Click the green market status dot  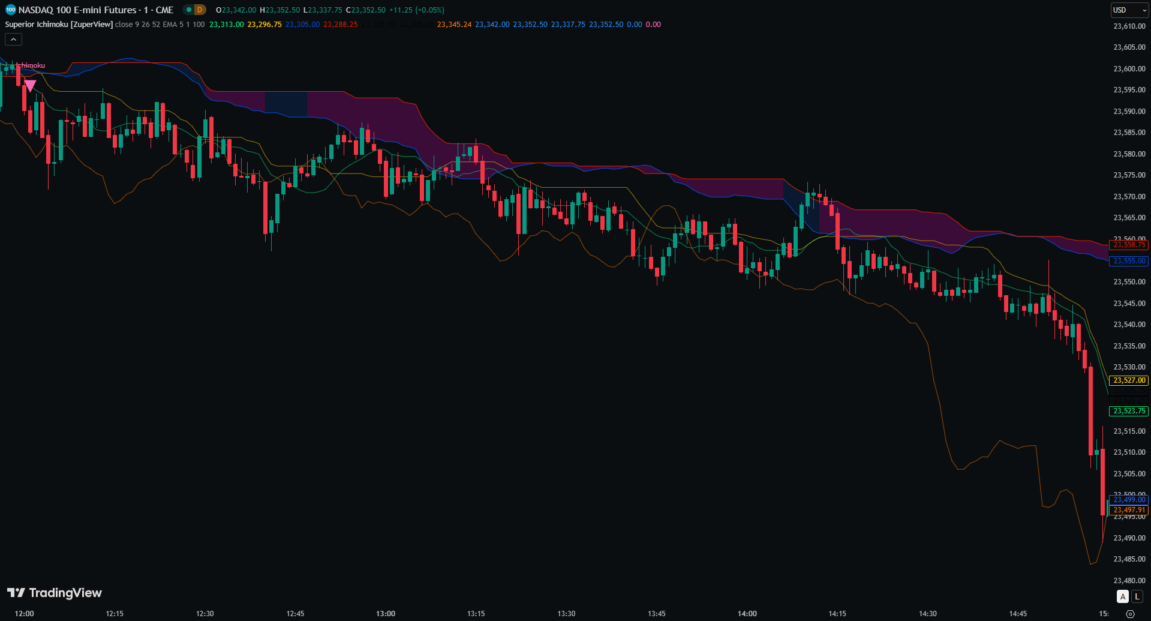click(x=188, y=10)
